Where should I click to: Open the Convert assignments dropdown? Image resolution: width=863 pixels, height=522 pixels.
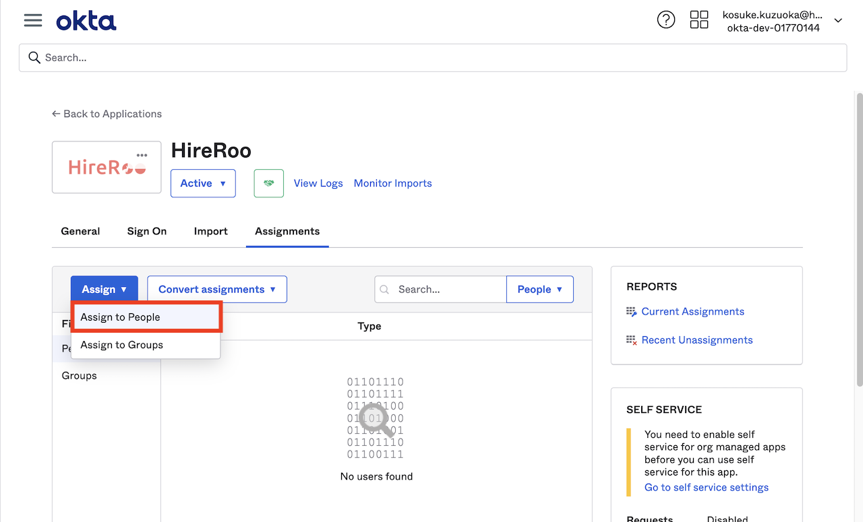click(x=217, y=290)
